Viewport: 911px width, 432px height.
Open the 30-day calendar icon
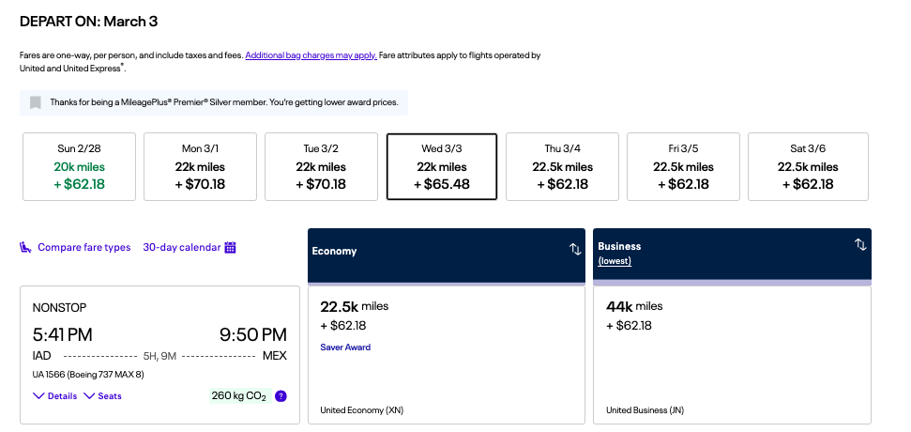tap(230, 247)
